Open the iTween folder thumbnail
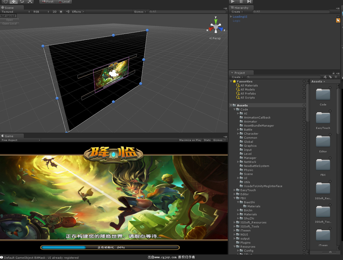 [x=323, y=235]
